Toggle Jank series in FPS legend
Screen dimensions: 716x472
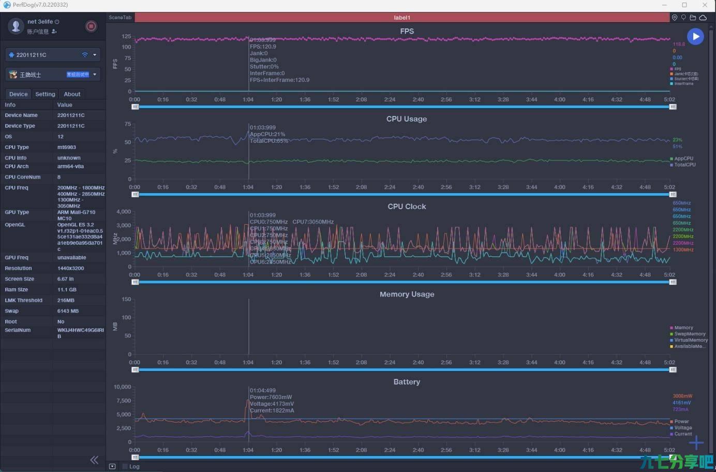tap(684, 74)
